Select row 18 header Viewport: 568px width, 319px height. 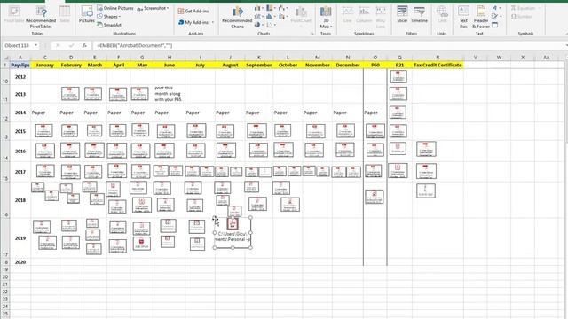tap(5, 262)
